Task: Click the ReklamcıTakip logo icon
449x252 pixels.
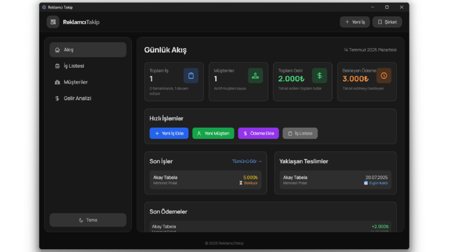Action: click(x=53, y=22)
